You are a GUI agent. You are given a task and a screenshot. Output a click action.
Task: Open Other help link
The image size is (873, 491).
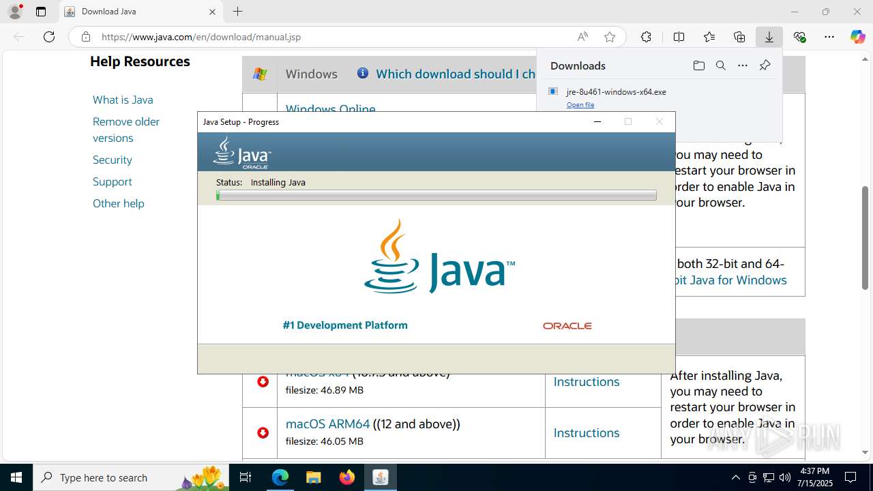point(119,203)
